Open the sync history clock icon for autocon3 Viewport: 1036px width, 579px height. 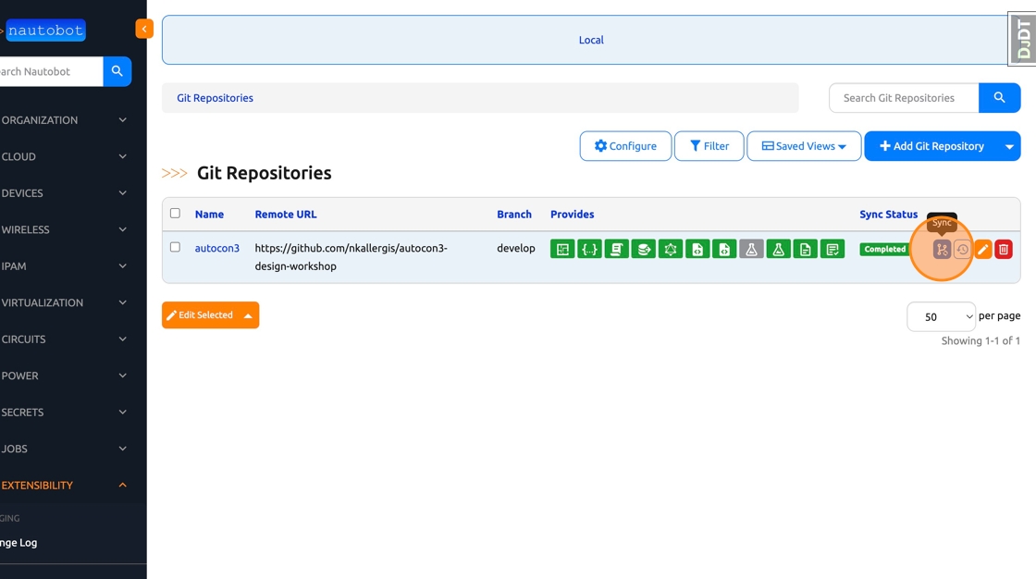(x=962, y=249)
